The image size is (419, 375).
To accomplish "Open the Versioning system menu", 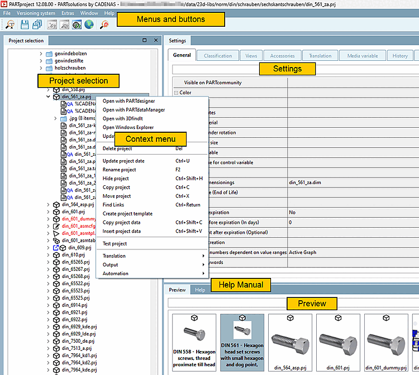I will 36,13.
